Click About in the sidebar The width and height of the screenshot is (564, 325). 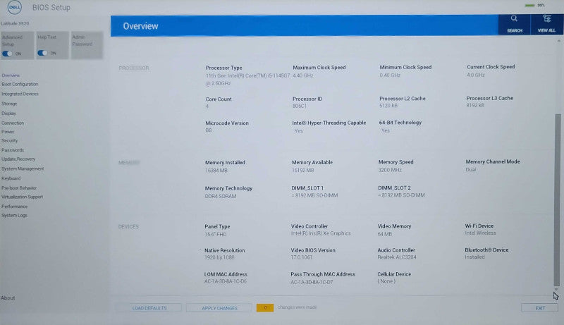tap(8, 298)
